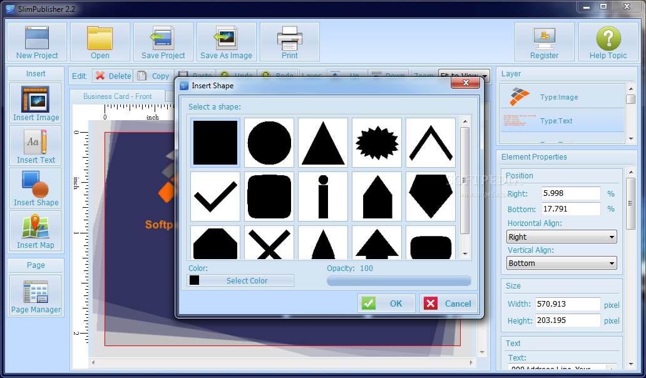Choose the checkmark shape
This screenshot has width=646, height=378.
click(x=215, y=197)
